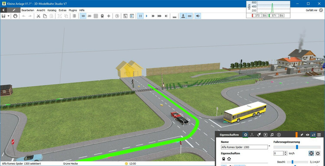Viewport: 325px width, 166px height.
Task: Toggle visibility eye in properties panel
Action: (308, 135)
